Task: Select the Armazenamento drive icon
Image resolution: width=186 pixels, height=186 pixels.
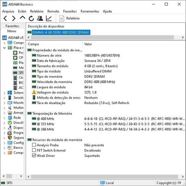Action: [10, 113]
